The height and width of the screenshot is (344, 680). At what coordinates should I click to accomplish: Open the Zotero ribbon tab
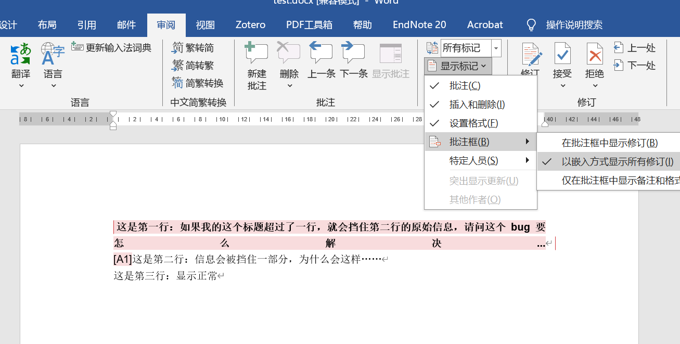tap(250, 24)
